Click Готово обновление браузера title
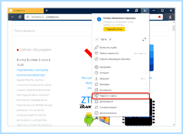This screenshot has width=183, height=134. click(119, 18)
